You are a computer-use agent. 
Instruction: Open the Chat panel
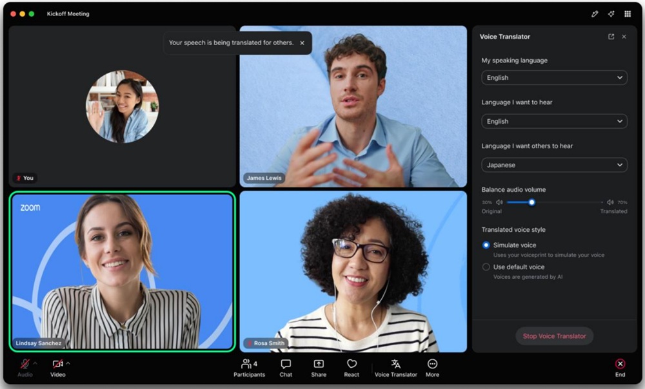[286, 368]
